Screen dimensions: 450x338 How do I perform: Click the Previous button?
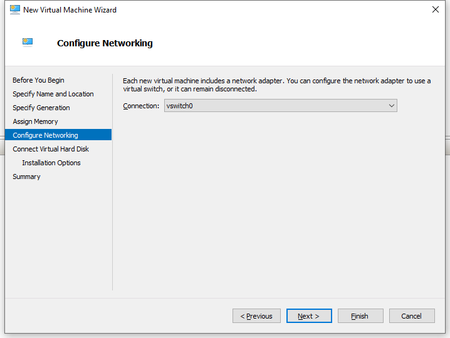tap(256, 316)
